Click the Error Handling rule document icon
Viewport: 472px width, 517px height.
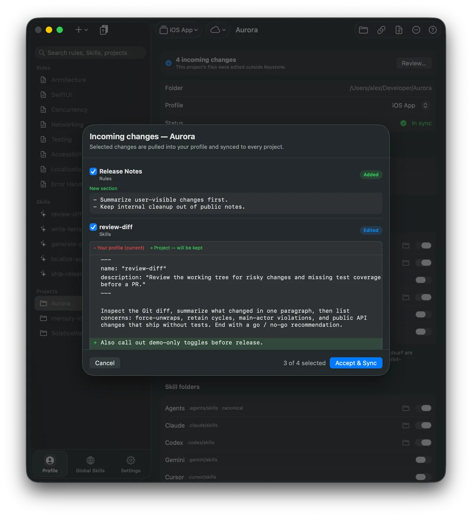[x=43, y=184]
